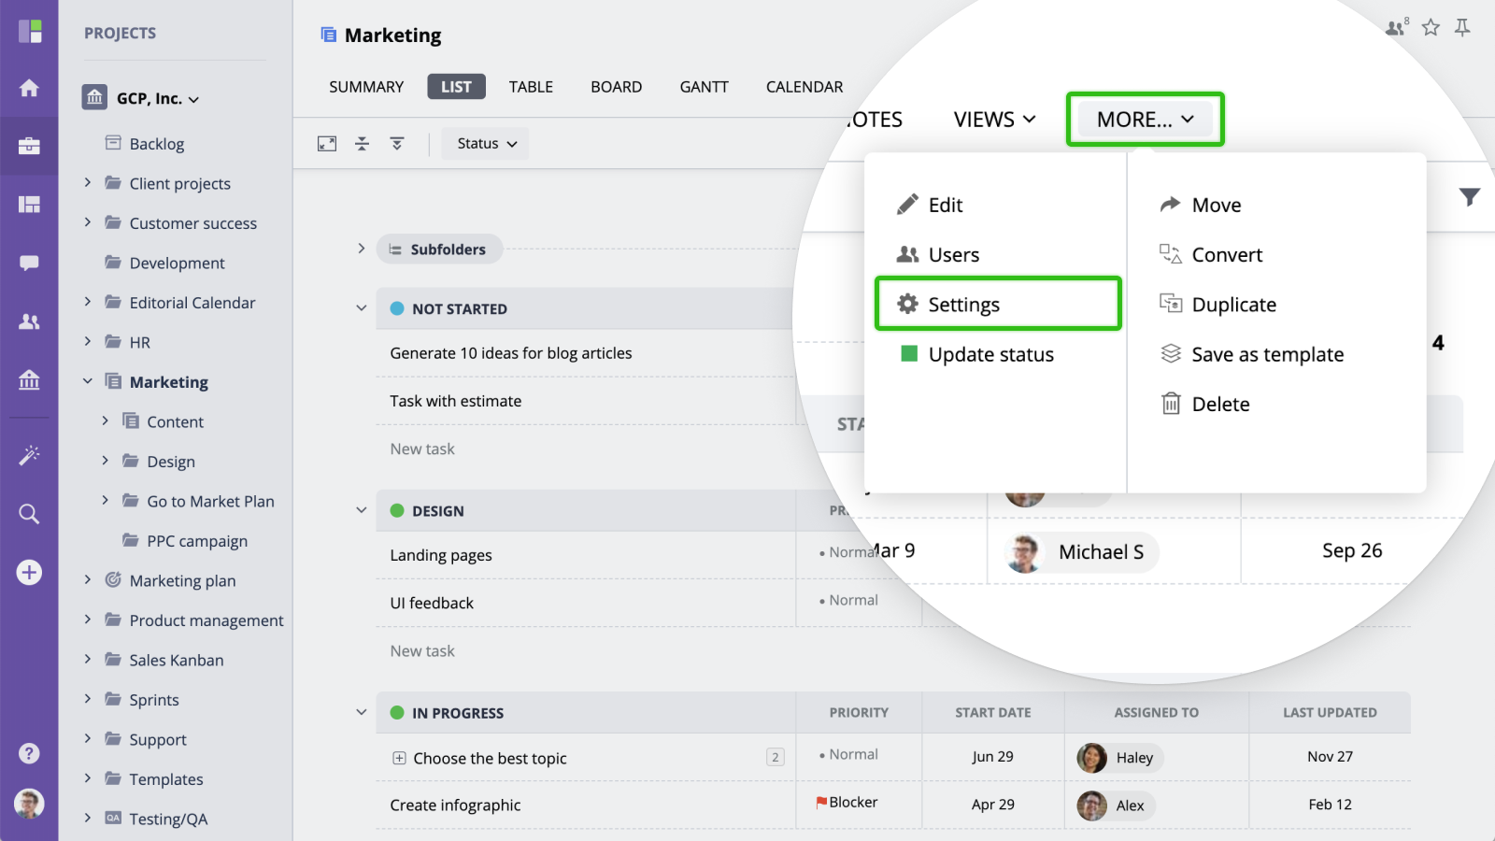
Task: Click New task field under DESIGN
Action: point(422,650)
